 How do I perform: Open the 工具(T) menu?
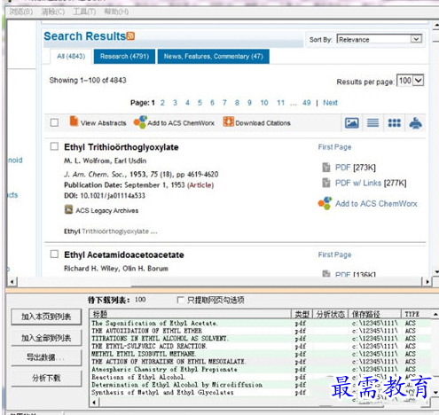[x=84, y=12]
